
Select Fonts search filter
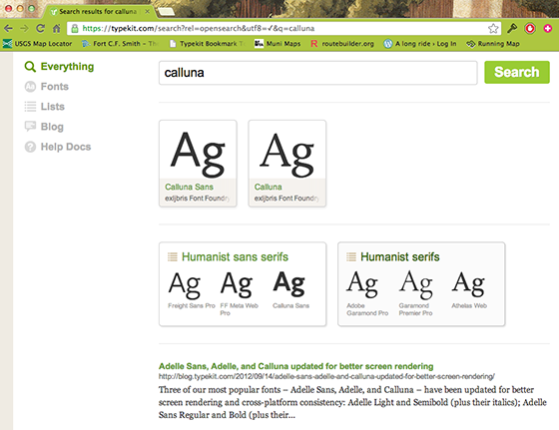tap(47, 87)
